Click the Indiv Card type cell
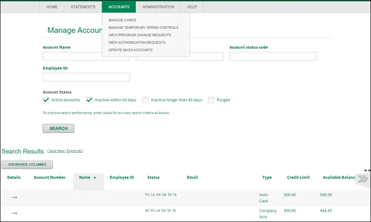The image size is (371, 222). click(263, 198)
